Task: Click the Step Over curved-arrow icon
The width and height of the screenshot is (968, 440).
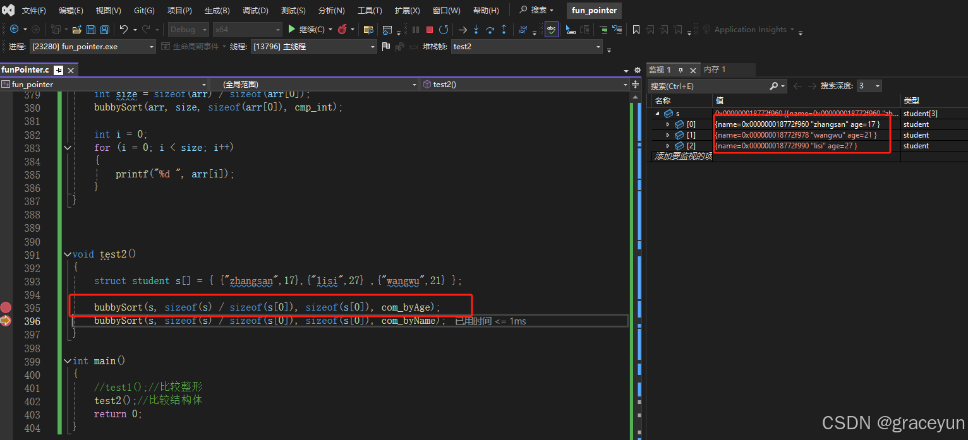Action: [x=490, y=29]
